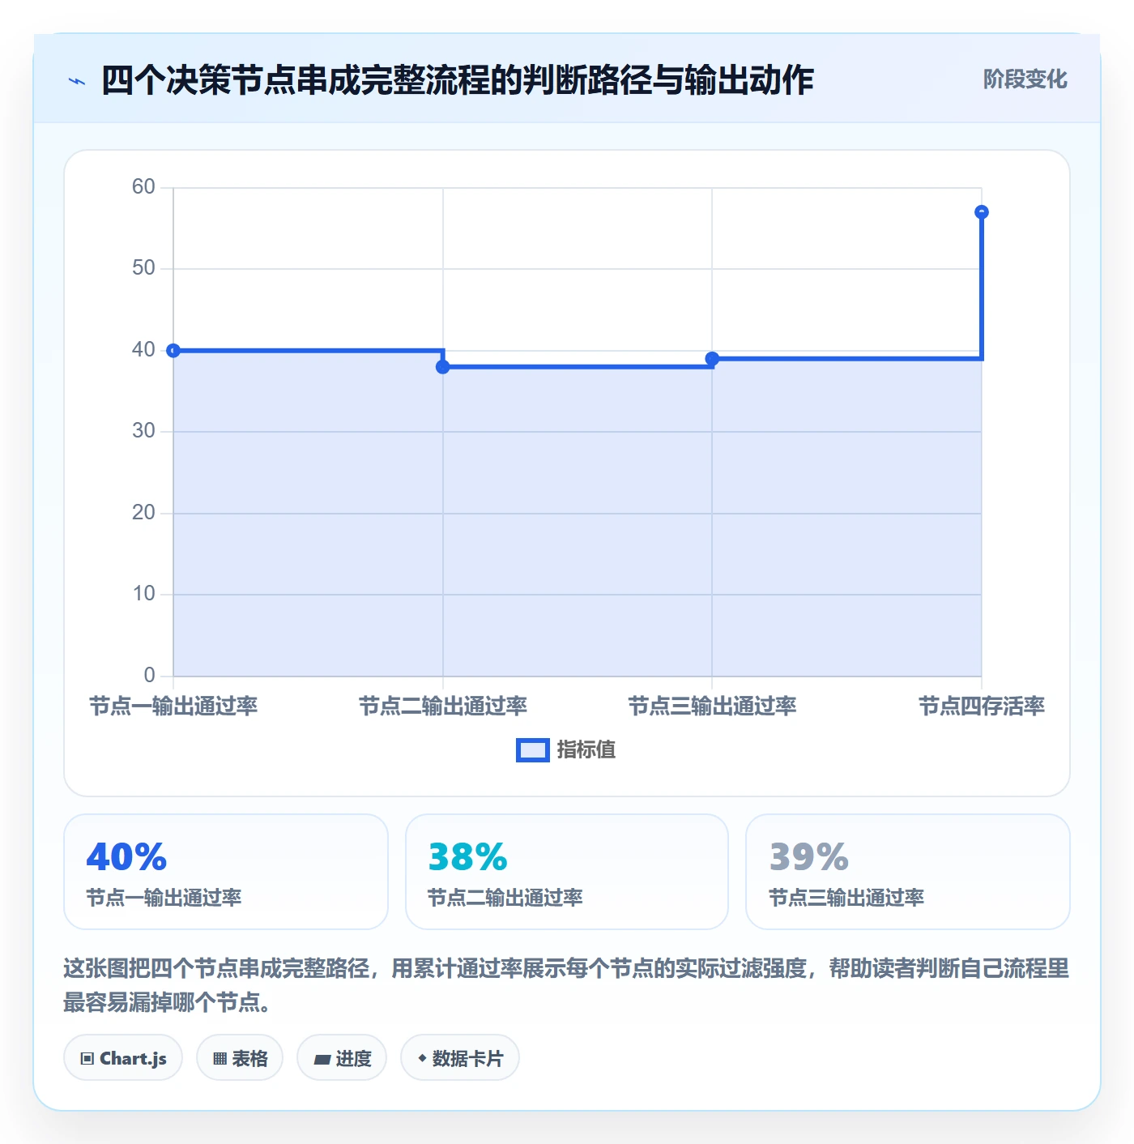The width and height of the screenshot is (1134, 1144).
Task: Toggle the 指标值 legend swatch
Action: click(x=533, y=750)
